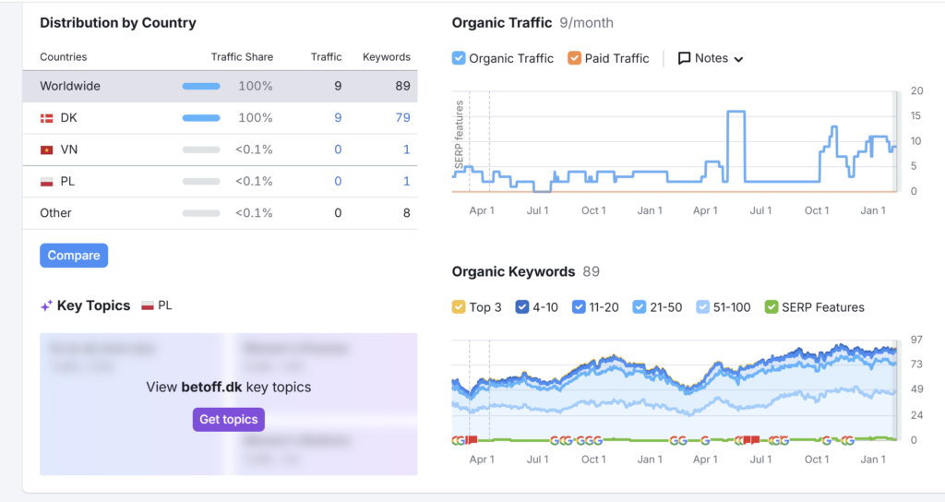945x502 pixels.
Task: Select the Worldwide row
Action: (220, 86)
